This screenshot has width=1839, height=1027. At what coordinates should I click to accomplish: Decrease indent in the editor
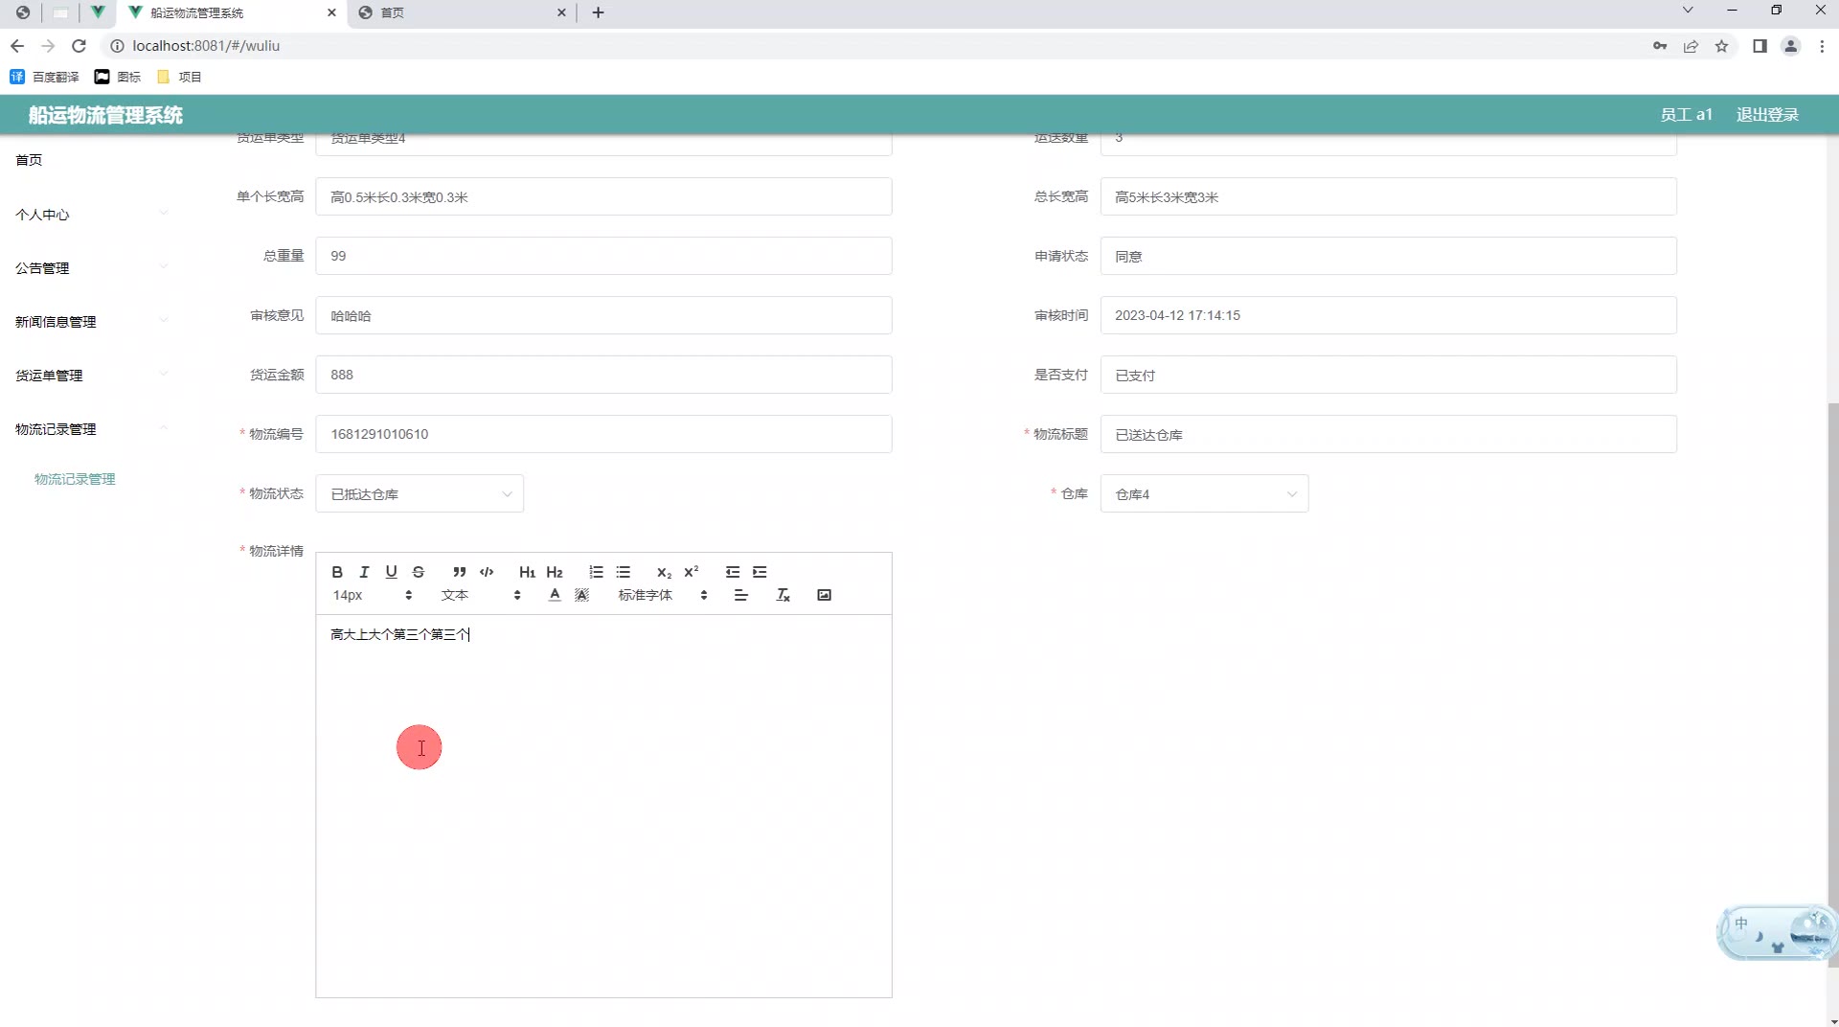(x=733, y=572)
